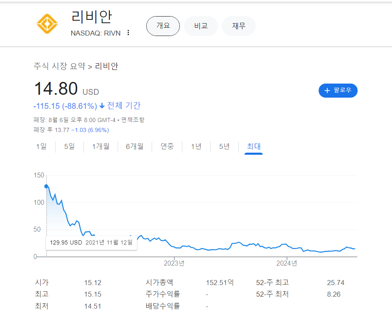Click the 배당수익률 label
Viewport: 392px width, 314px height.
[x=163, y=306]
